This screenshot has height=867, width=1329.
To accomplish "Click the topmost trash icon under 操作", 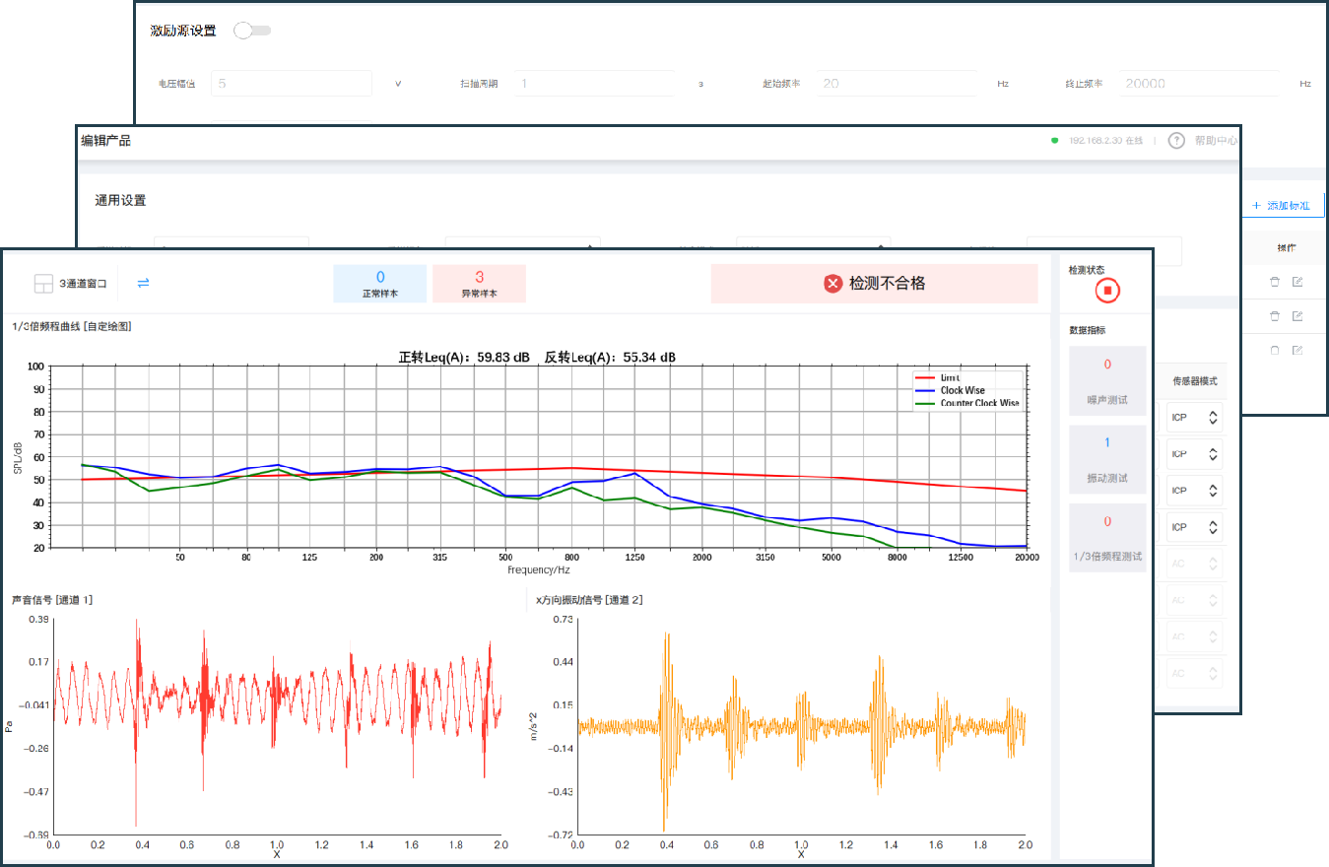I will click(1274, 282).
